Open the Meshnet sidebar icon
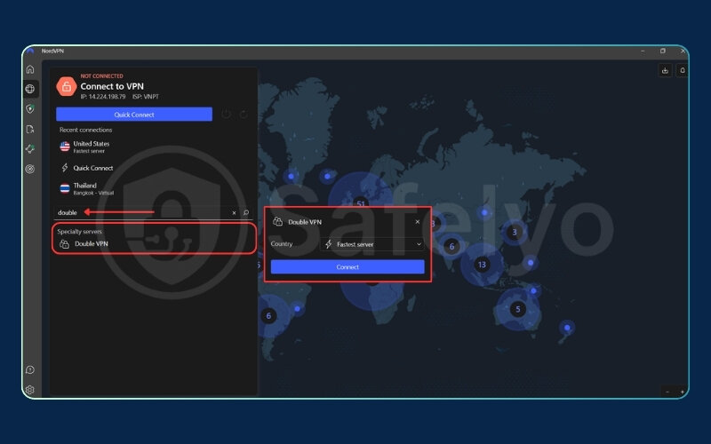The image size is (711, 444). pyautogui.click(x=30, y=149)
